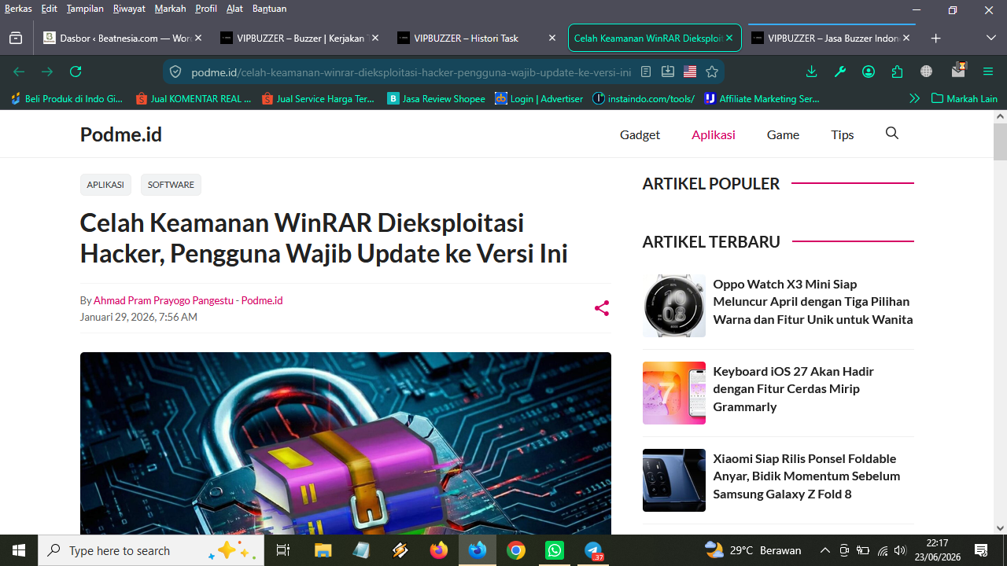Open the Tips navigation link
This screenshot has width=1007, height=566.
[x=843, y=134]
